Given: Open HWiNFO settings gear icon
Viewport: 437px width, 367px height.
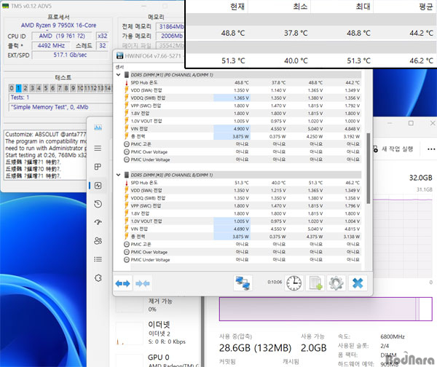Looking at the screenshot, I should click(x=336, y=283).
